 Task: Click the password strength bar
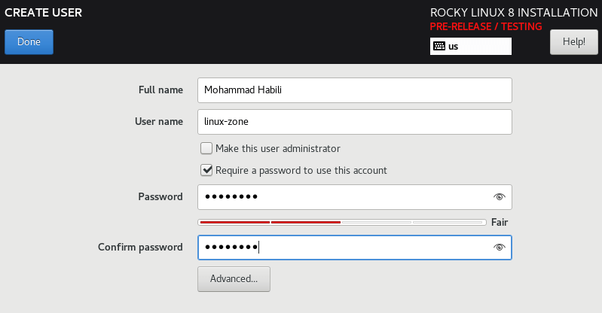pos(342,222)
